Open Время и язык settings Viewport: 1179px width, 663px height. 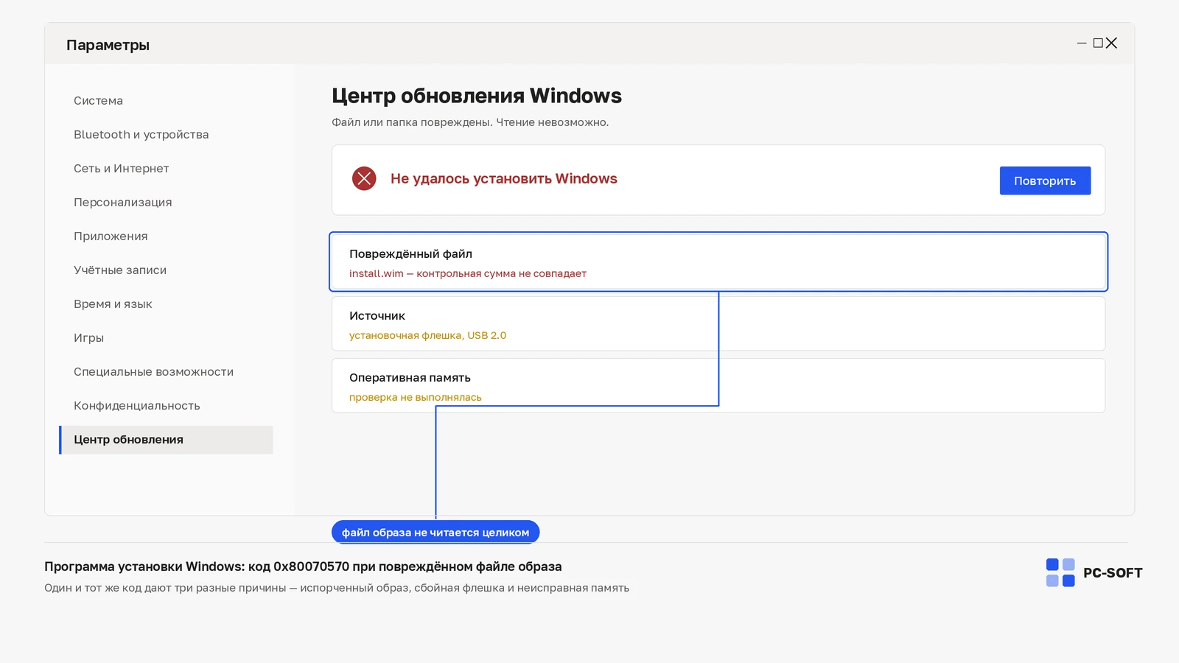(113, 304)
